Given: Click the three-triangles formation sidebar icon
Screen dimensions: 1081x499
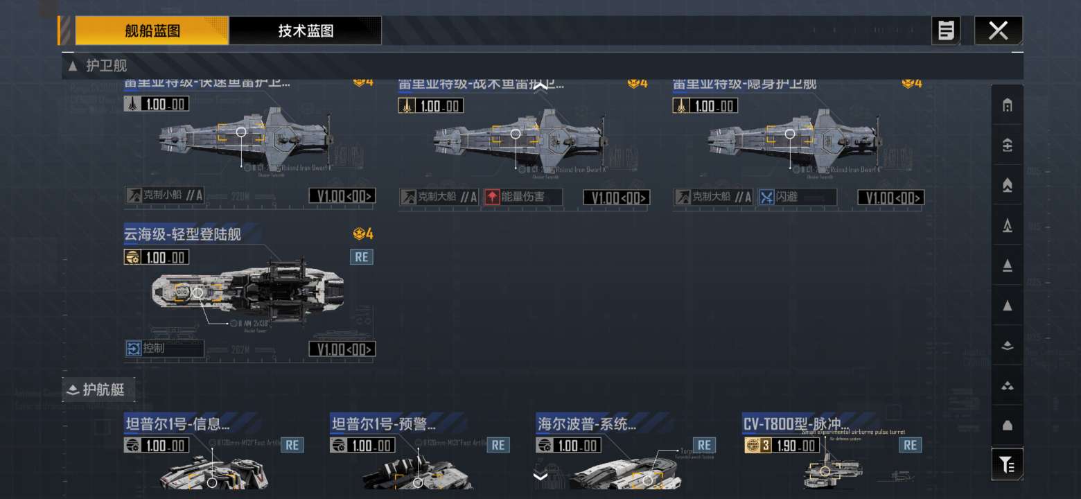Looking at the screenshot, I should pyautogui.click(x=1008, y=385).
